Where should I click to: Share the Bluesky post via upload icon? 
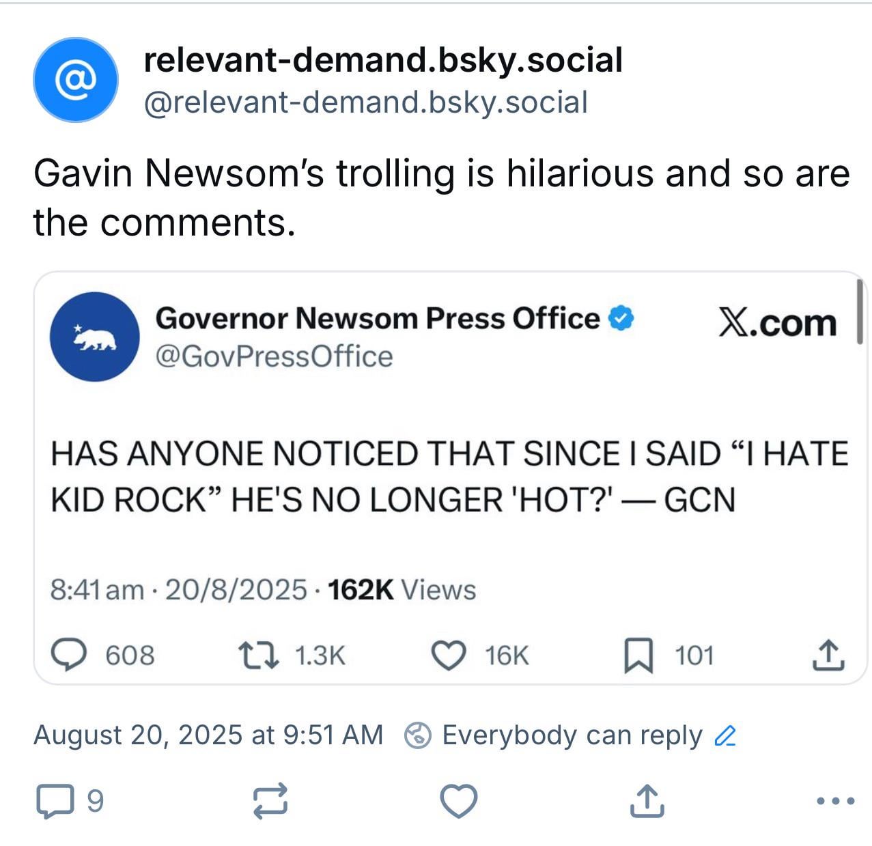click(646, 800)
